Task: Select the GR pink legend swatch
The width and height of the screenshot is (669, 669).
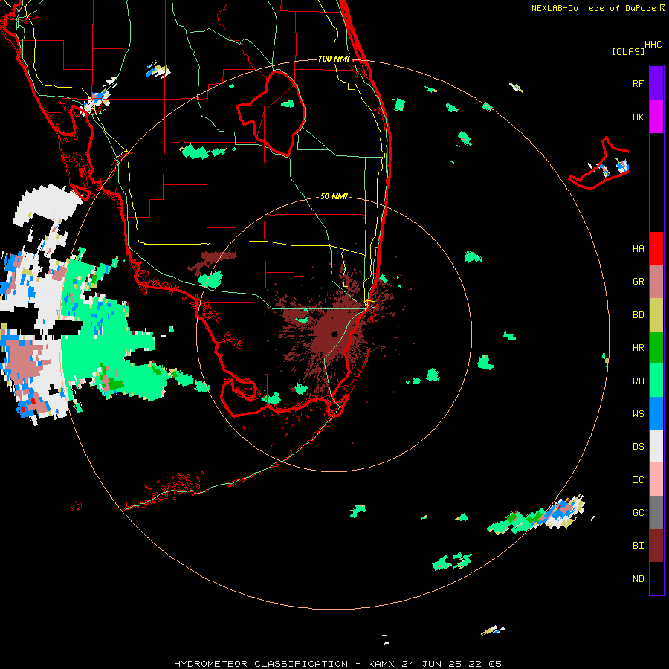Action: [x=656, y=282]
